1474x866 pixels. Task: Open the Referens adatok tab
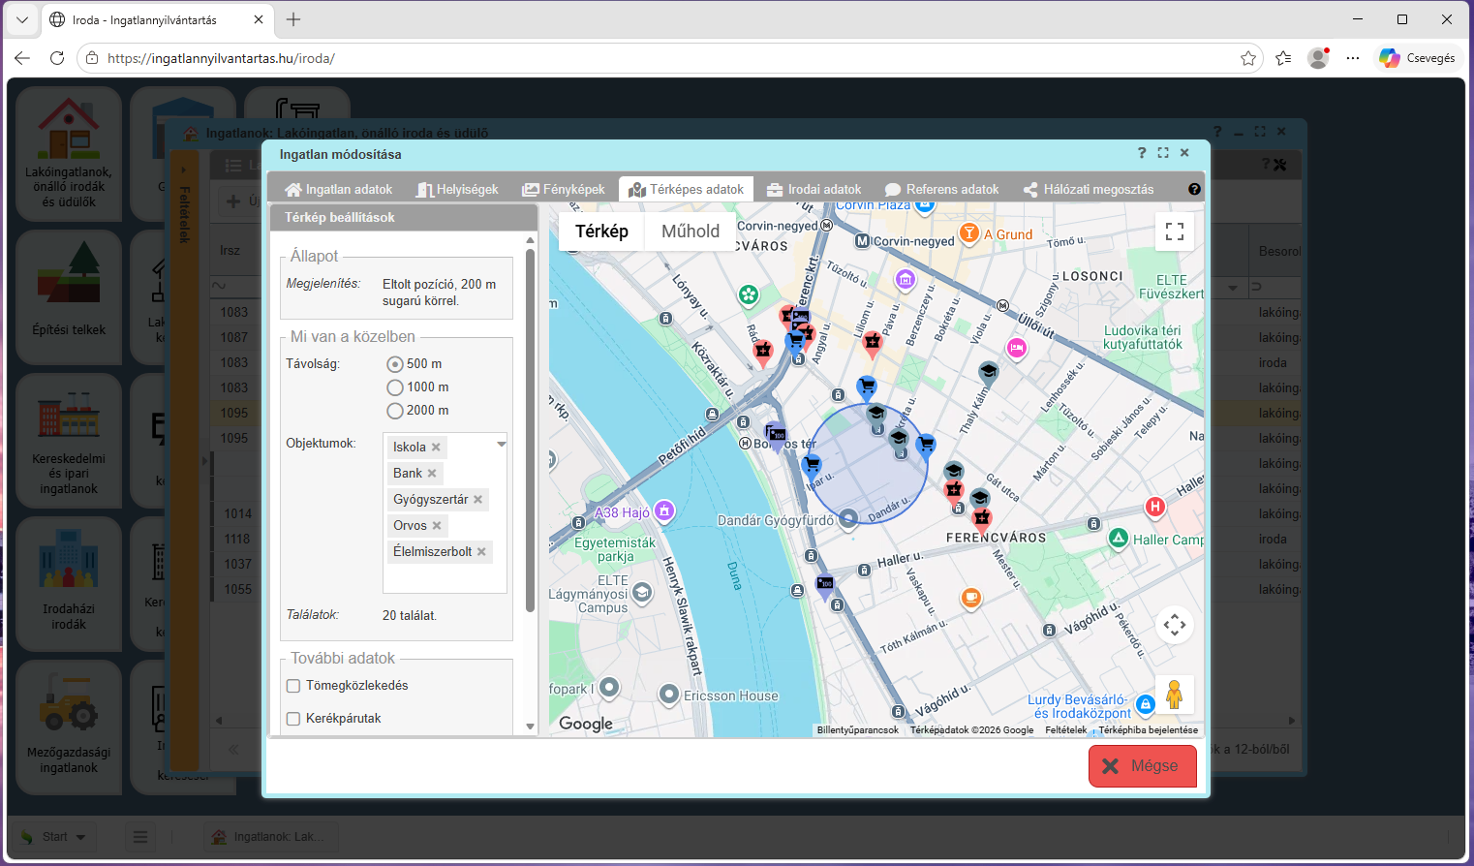click(x=942, y=190)
